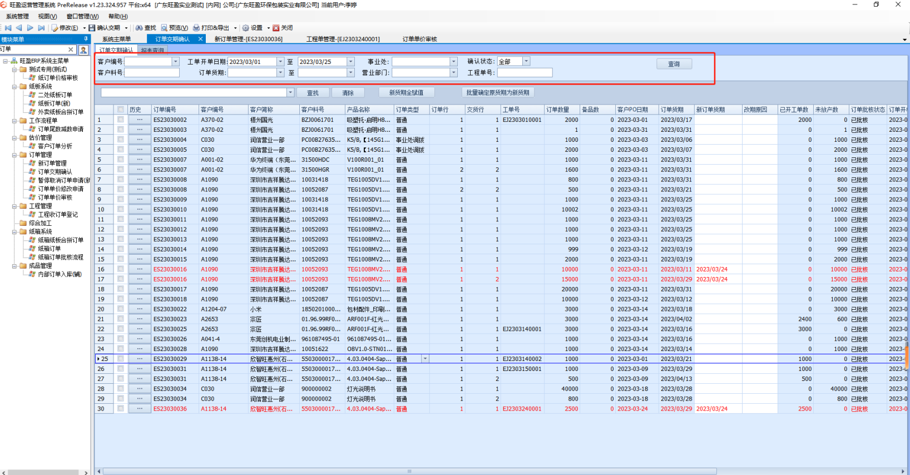Open the 确认状态 dropdown
Image resolution: width=910 pixels, height=475 pixels.
pyautogui.click(x=526, y=61)
